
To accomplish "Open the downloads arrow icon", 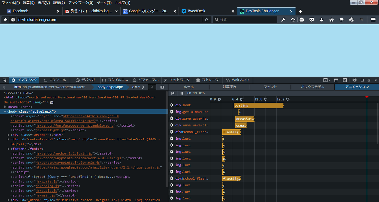I will click(322, 20).
